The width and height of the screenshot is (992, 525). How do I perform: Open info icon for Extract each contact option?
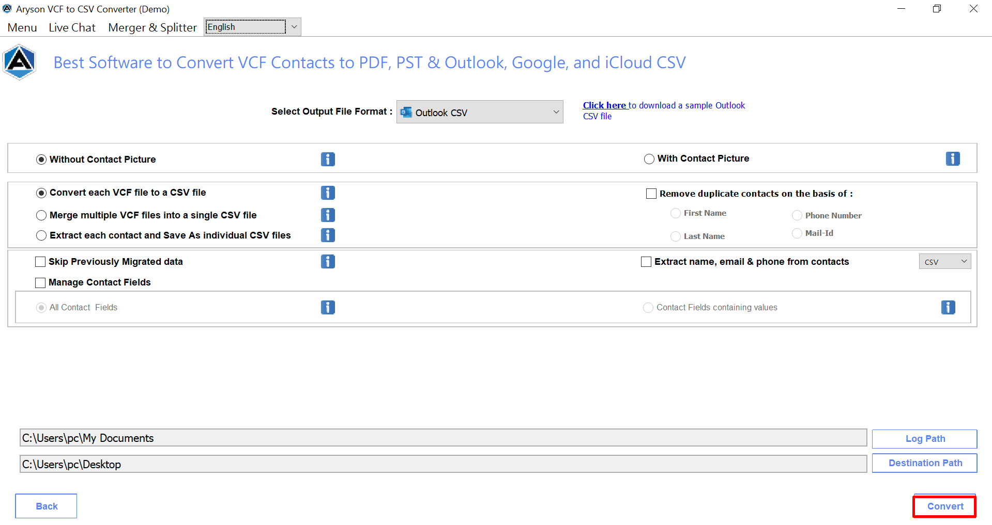coord(328,235)
